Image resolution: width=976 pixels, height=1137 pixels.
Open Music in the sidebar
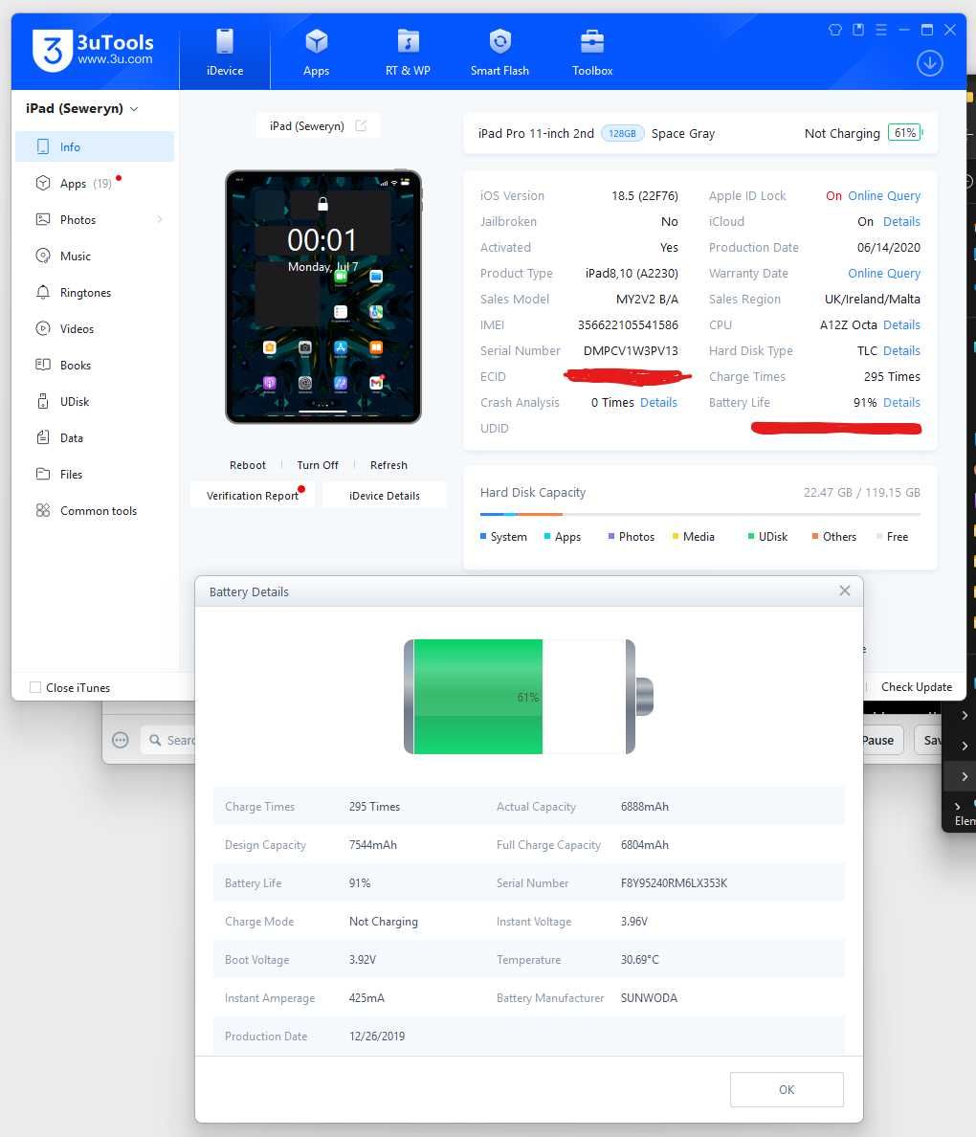pos(95,256)
